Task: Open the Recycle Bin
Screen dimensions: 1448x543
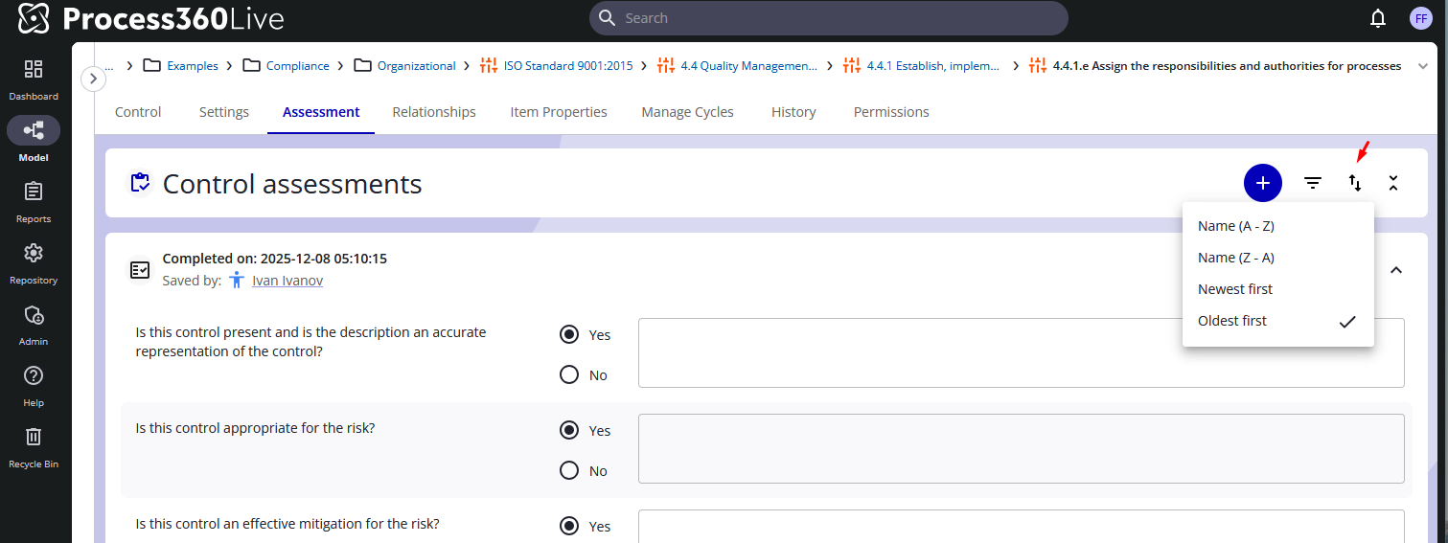Action: tap(34, 438)
